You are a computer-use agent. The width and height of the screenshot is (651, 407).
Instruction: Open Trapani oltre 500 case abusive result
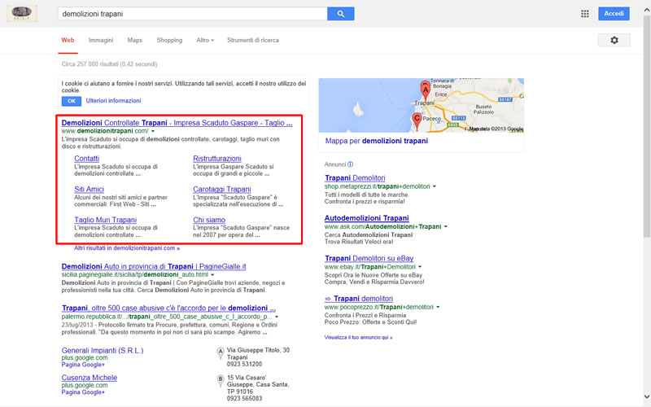tap(168, 309)
